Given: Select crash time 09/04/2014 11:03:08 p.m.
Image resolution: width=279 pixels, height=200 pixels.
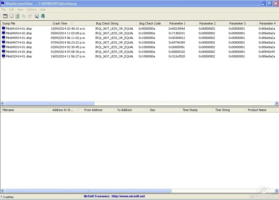Looking at the screenshot, I should pos(68,33).
